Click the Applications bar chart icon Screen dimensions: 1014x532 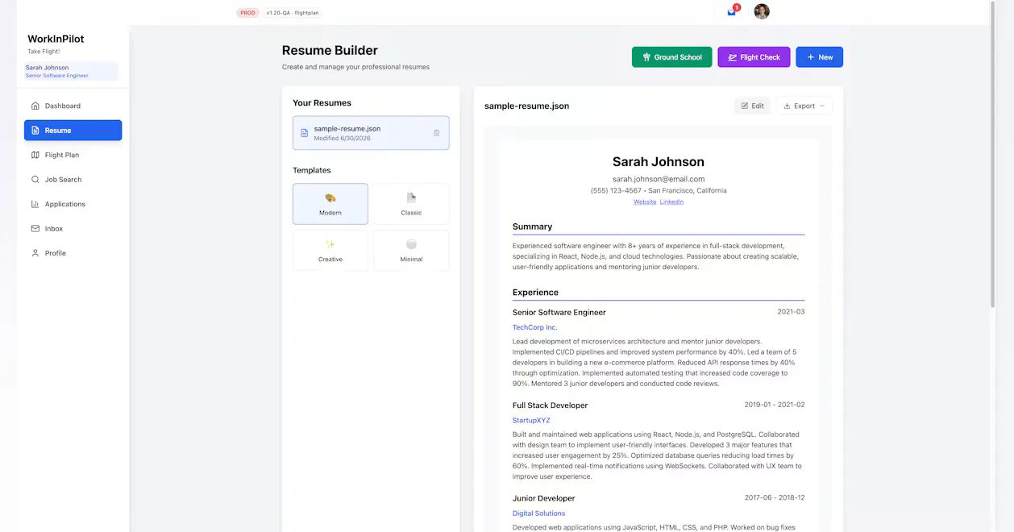point(35,204)
